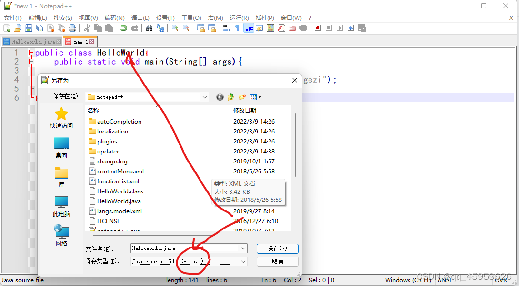Viewport: 519px width, 286px height.
Task: Select 此电脑 in the dialog sidebar
Action: point(61,206)
